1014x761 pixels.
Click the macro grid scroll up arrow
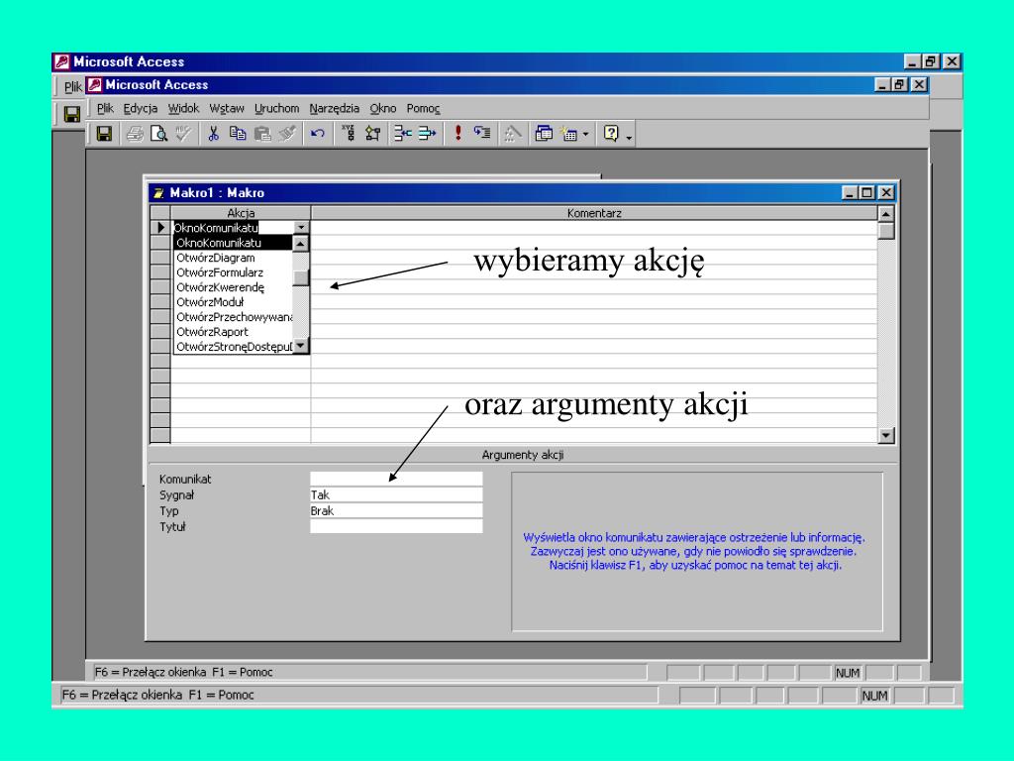(886, 214)
